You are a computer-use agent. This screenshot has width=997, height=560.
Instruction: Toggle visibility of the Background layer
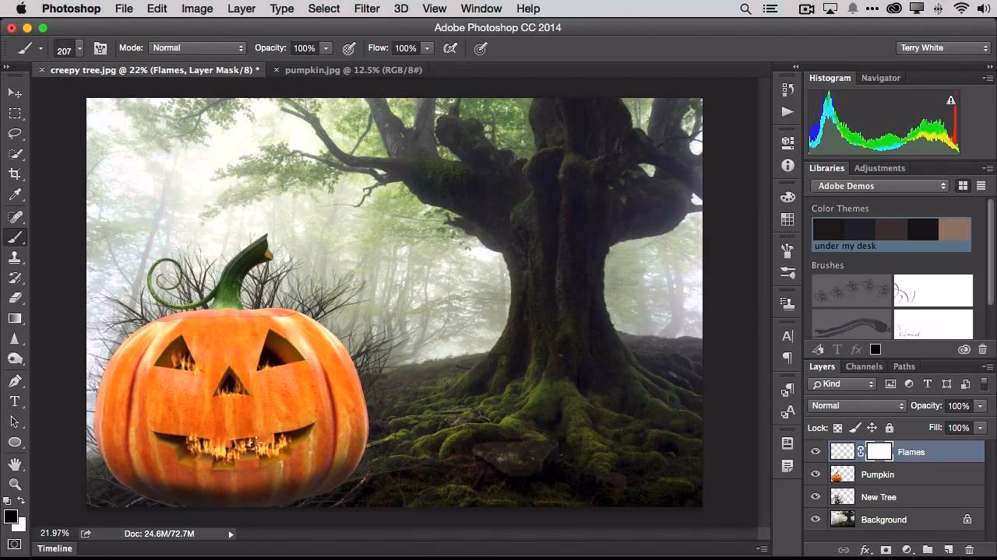[816, 519]
